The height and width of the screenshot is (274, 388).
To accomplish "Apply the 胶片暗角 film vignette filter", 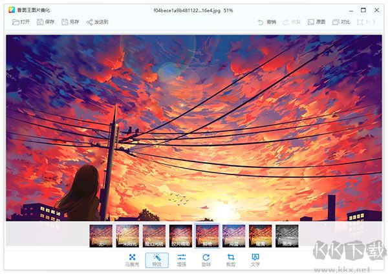I will (180, 236).
